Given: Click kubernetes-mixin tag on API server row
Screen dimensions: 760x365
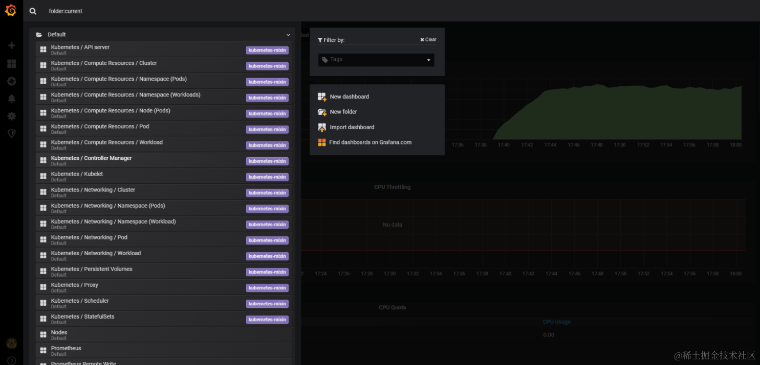Looking at the screenshot, I should (267, 50).
